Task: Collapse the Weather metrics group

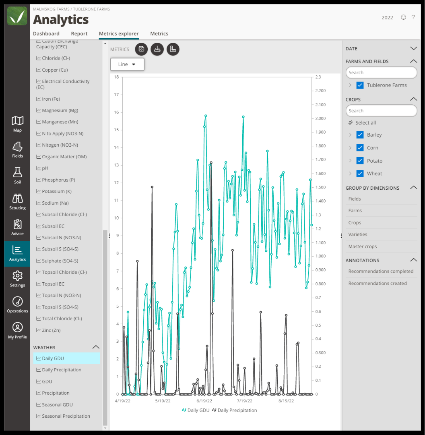Action: click(96, 347)
